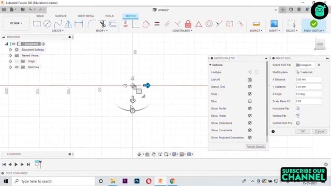Toggle Show Projected Geometries checkbox
The height and width of the screenshot is (186, 331).
[x=250, y=137]
